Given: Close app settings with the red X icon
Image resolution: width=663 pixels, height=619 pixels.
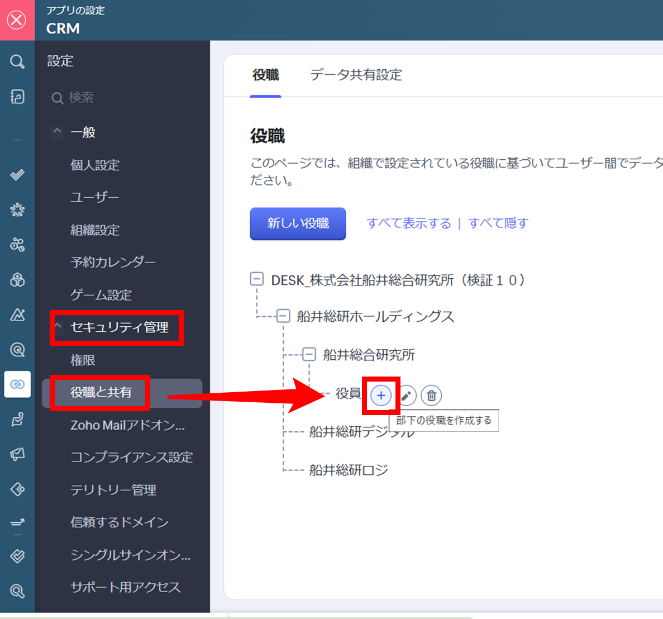Looking at the screenshot, I should click(x=17, y=20).
